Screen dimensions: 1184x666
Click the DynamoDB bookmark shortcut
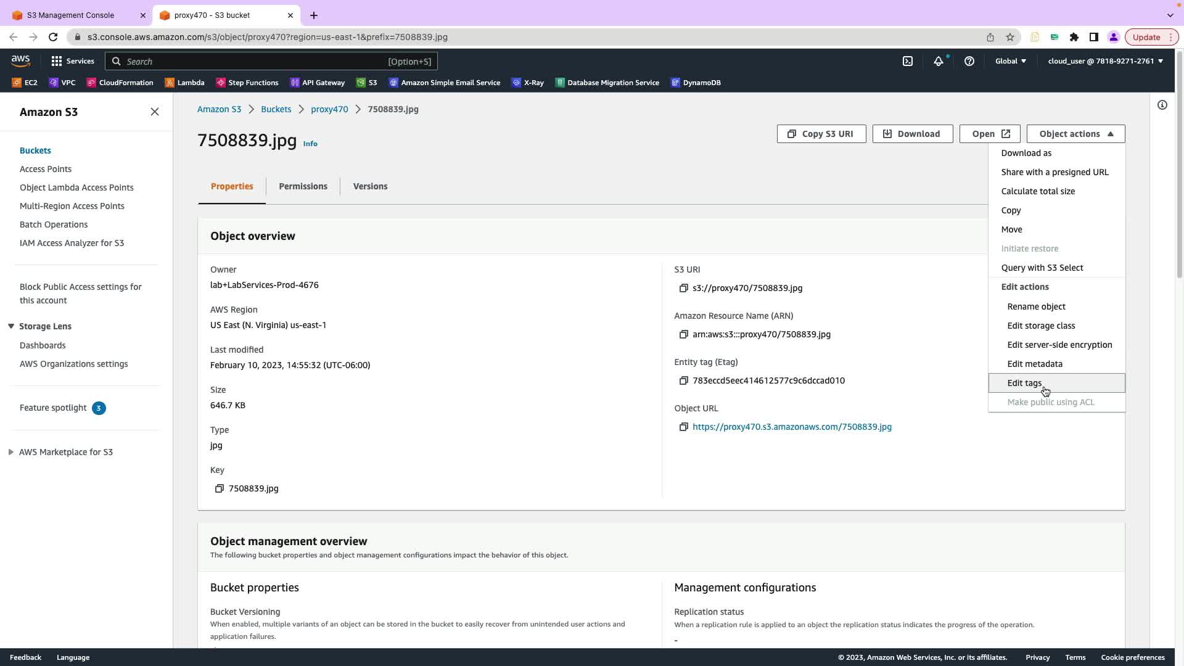696,83
